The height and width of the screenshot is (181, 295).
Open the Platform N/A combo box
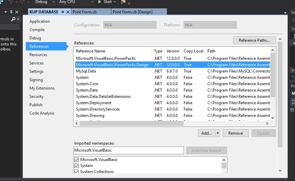point(210,25)
